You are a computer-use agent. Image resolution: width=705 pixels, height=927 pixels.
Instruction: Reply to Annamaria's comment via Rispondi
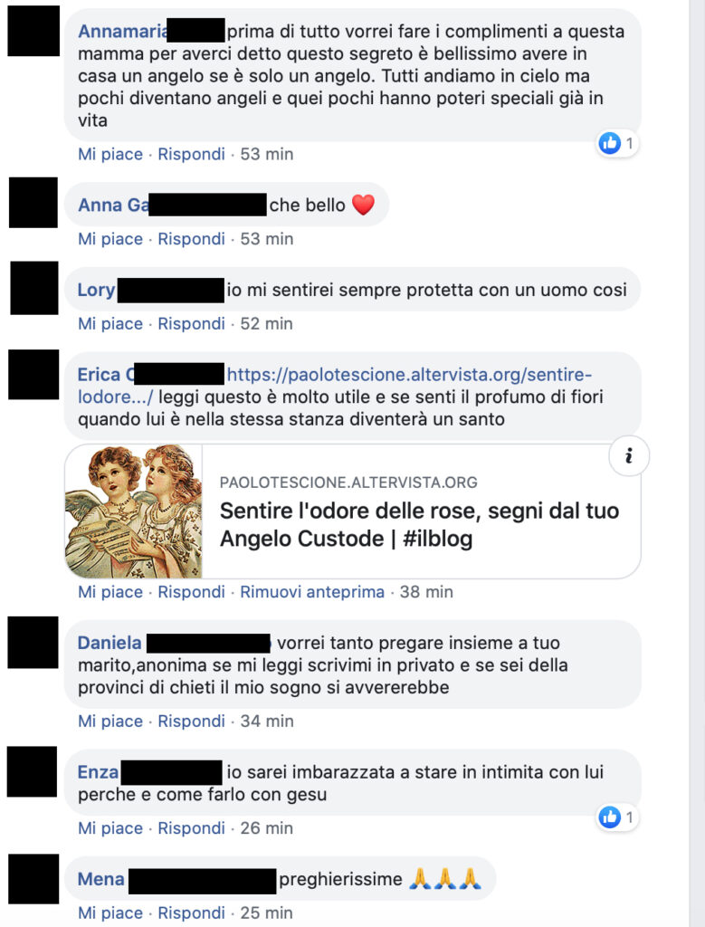[192, 154]
